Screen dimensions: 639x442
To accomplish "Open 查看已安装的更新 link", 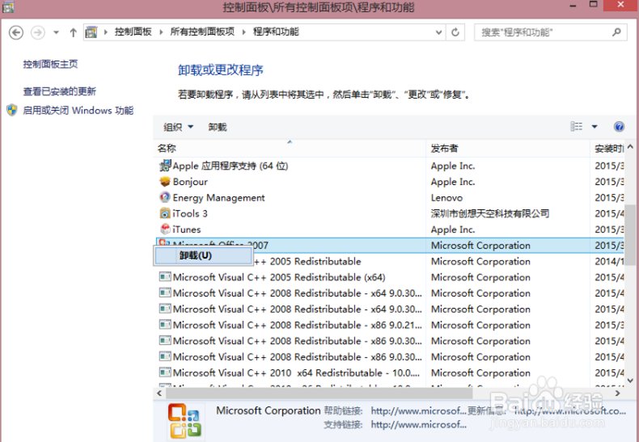I will (60, 91).
